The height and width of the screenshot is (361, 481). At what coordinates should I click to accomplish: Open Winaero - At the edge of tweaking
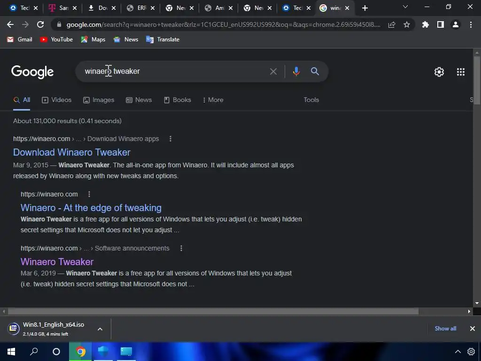[91, 208]
